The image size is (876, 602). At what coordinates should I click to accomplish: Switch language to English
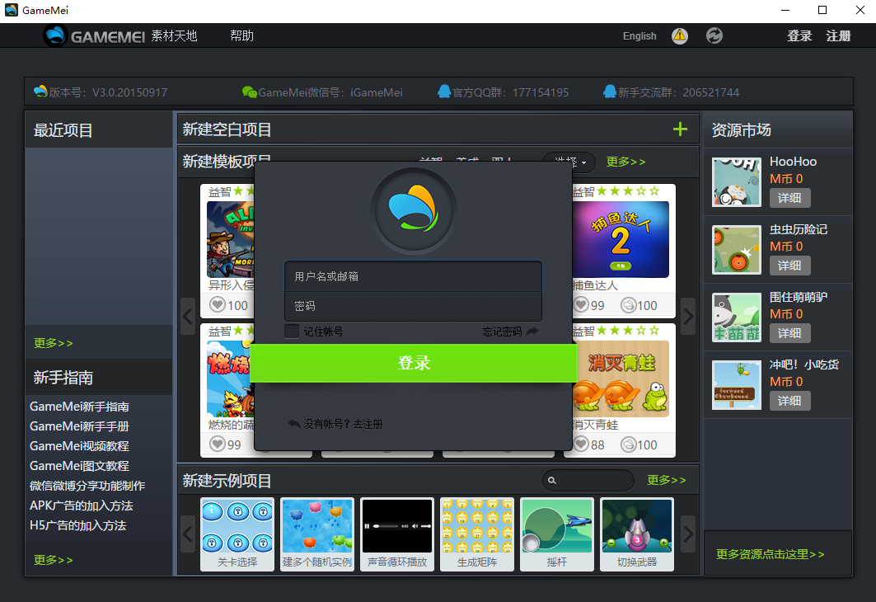coord(639,35)
